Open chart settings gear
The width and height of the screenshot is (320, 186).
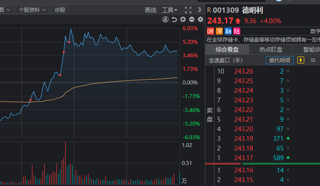pyautogui.click(x=200, y=19)
